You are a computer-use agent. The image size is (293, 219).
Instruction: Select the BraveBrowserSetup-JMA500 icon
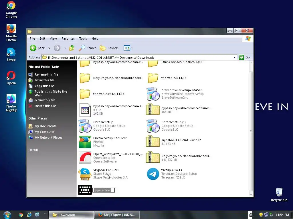pos(153,94)
